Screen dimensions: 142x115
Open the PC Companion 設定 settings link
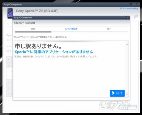129,9
